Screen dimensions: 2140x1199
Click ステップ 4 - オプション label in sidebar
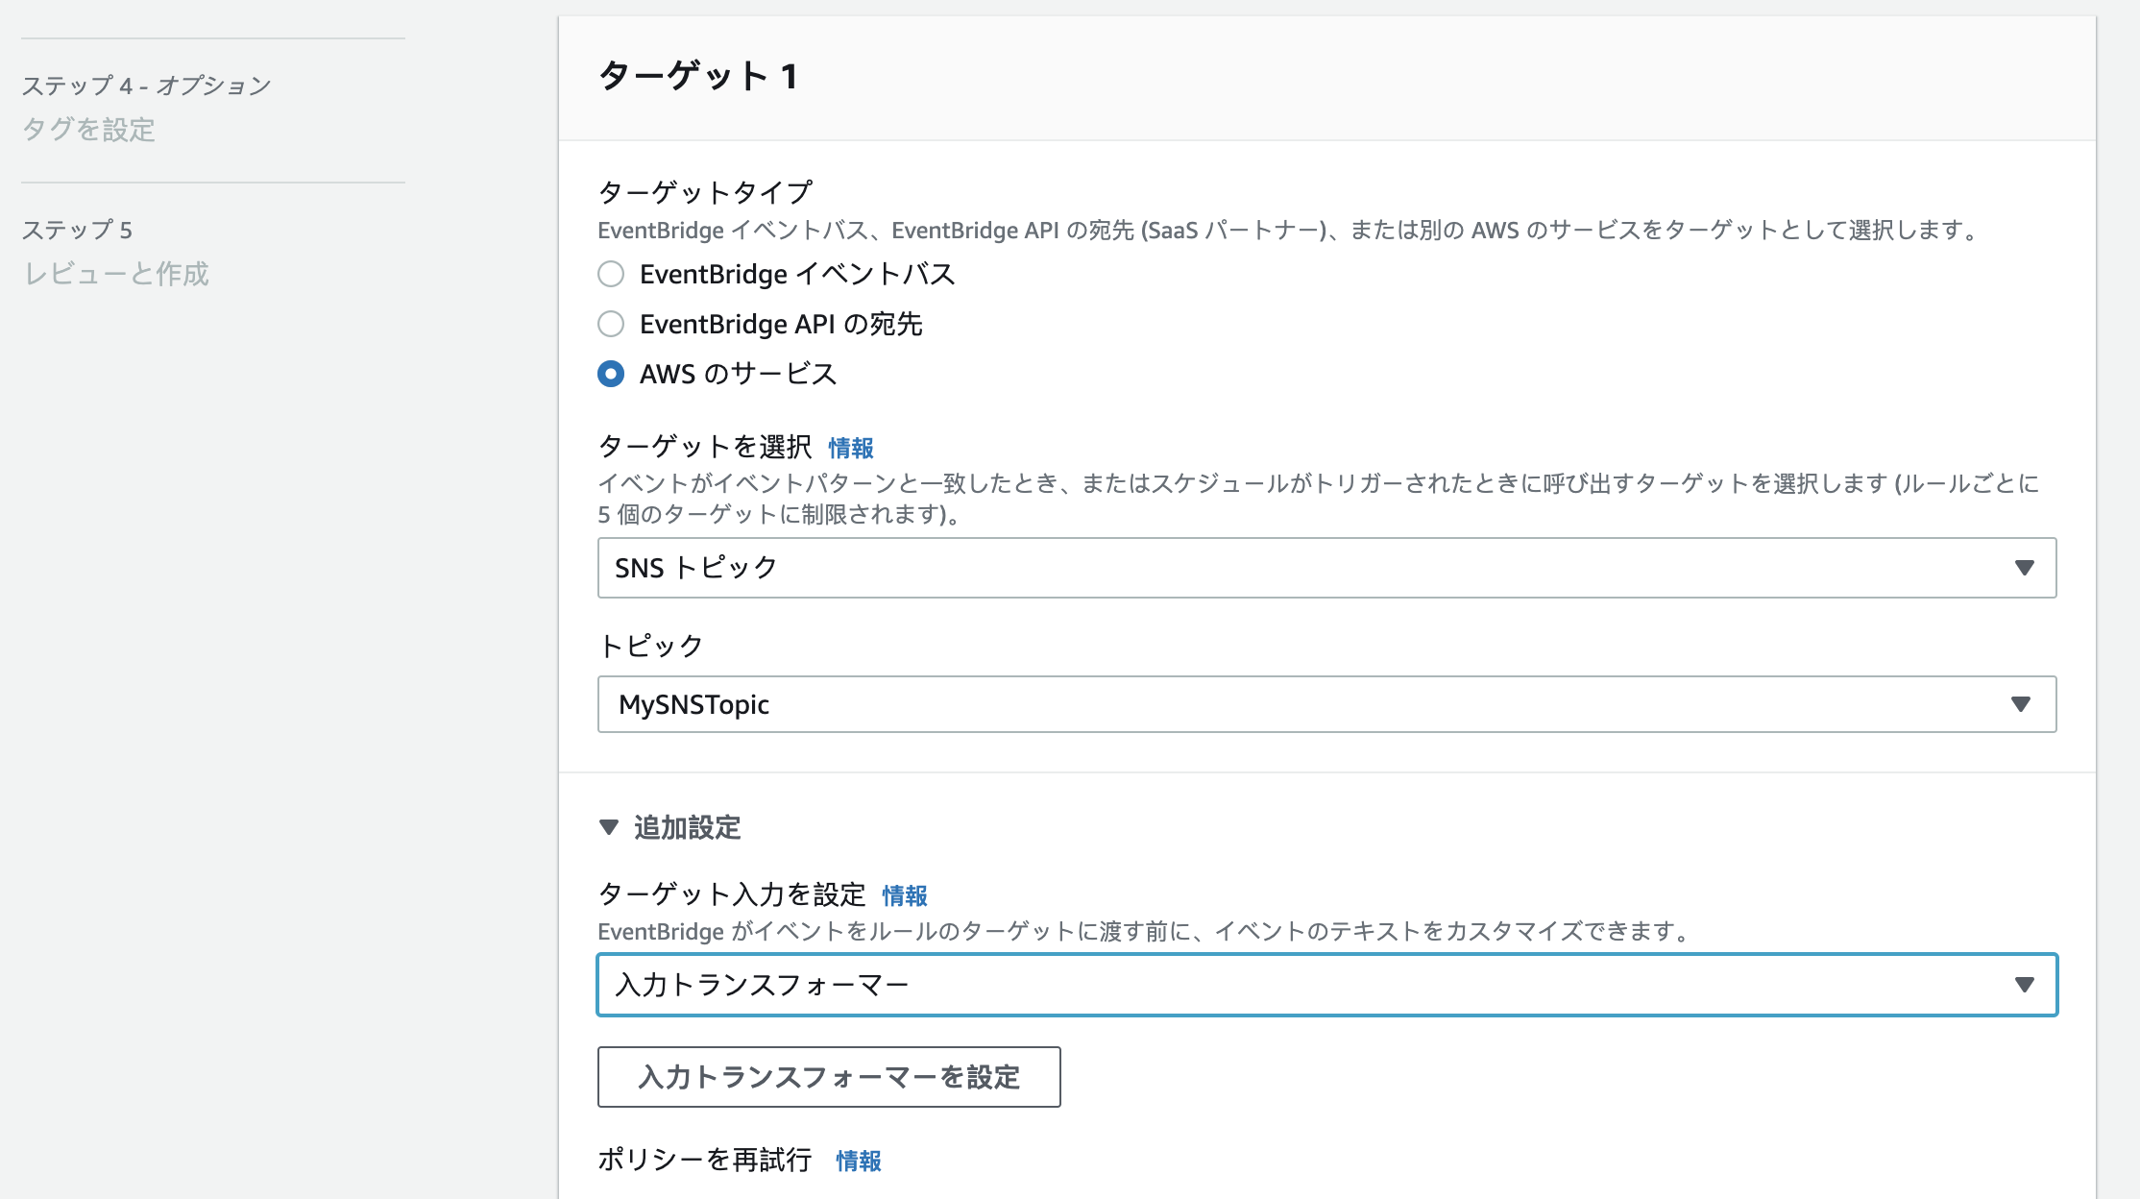[x=146, y=86]
